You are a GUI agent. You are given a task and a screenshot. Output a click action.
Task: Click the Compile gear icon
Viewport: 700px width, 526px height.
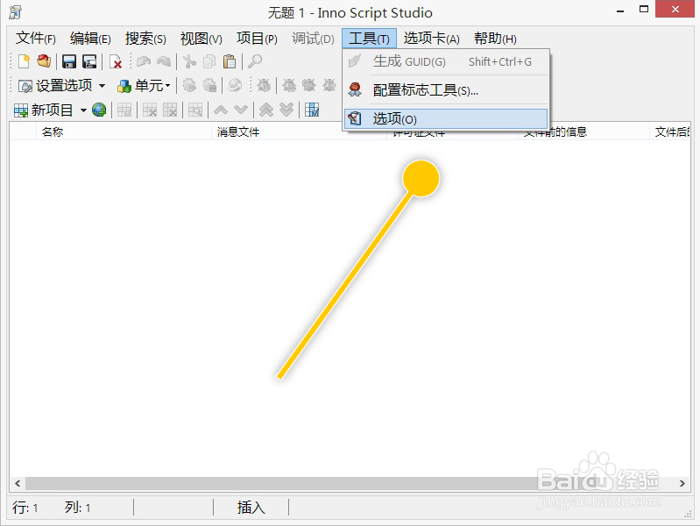point(189,85)
